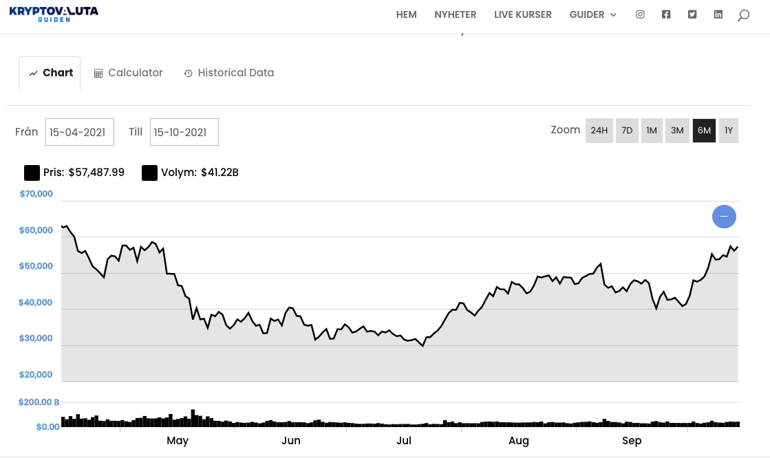Open the NYHETER menu item
Screen dimensions: 770x458
pos(455,14)
